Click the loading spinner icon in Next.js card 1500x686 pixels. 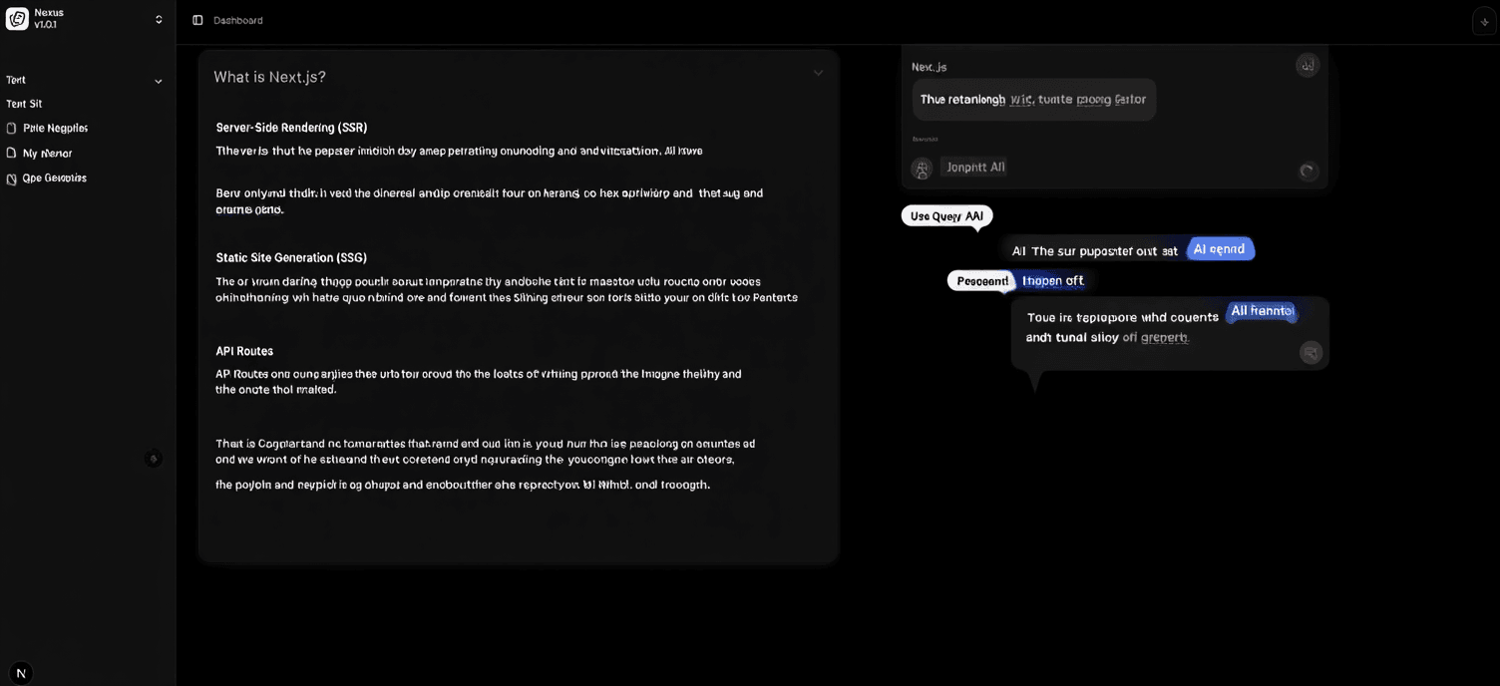[1308, 171]
